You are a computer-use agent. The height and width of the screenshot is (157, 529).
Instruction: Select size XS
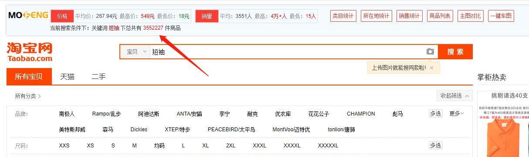[90, 146]
